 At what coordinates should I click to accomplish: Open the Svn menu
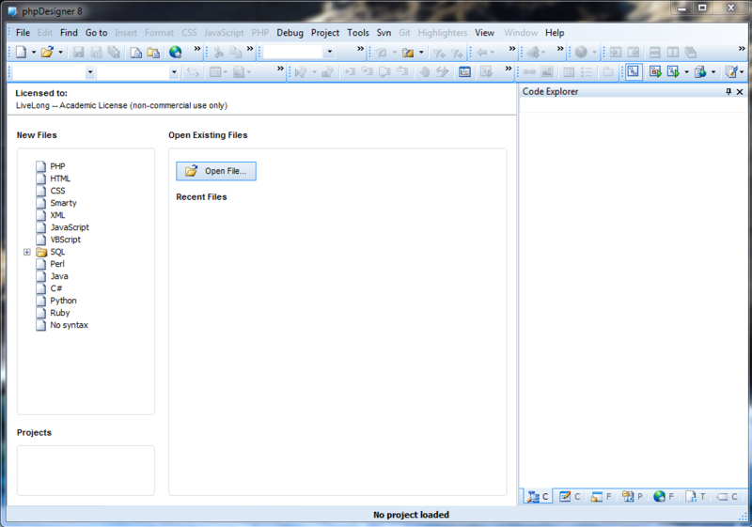tap(384, 33)
